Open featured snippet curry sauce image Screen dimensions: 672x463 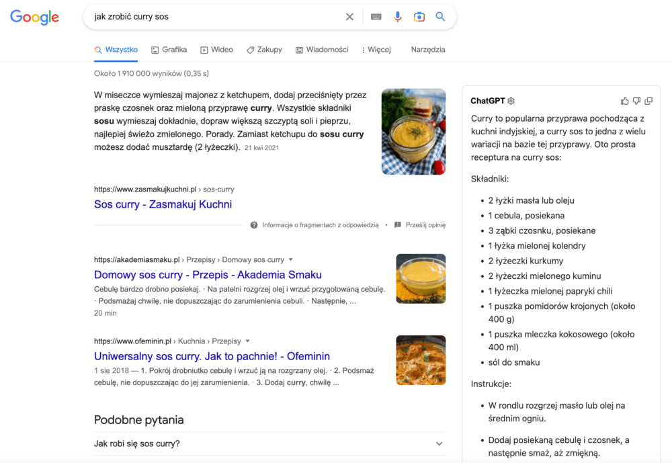tap(413, 132)
